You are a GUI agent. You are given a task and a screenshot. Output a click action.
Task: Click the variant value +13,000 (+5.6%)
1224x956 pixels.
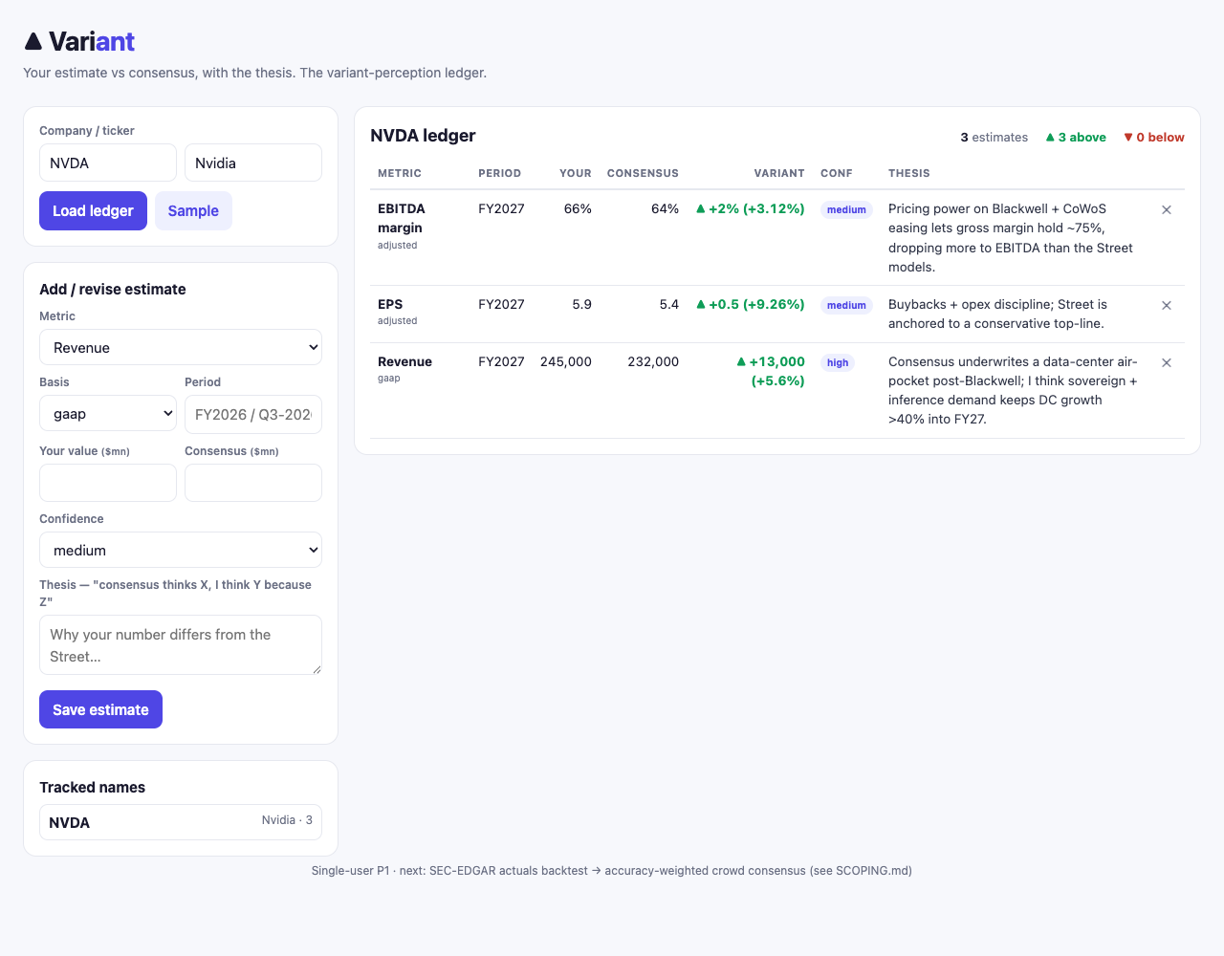click(x=771, y=371)
